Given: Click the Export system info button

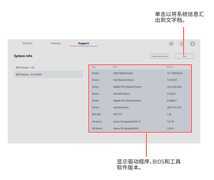Looking at the screenshot, I should (x=160, y=56).
